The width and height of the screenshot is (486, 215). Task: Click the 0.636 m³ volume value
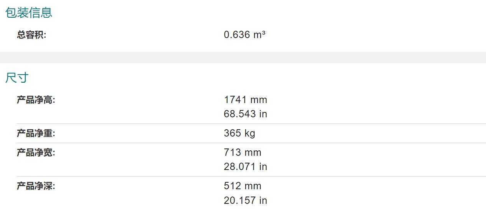click(x=245, y=35)
